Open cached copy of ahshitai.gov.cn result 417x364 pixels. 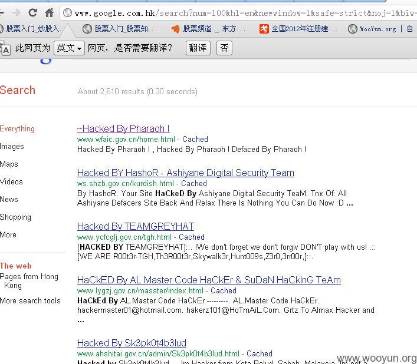click(260, 353)
